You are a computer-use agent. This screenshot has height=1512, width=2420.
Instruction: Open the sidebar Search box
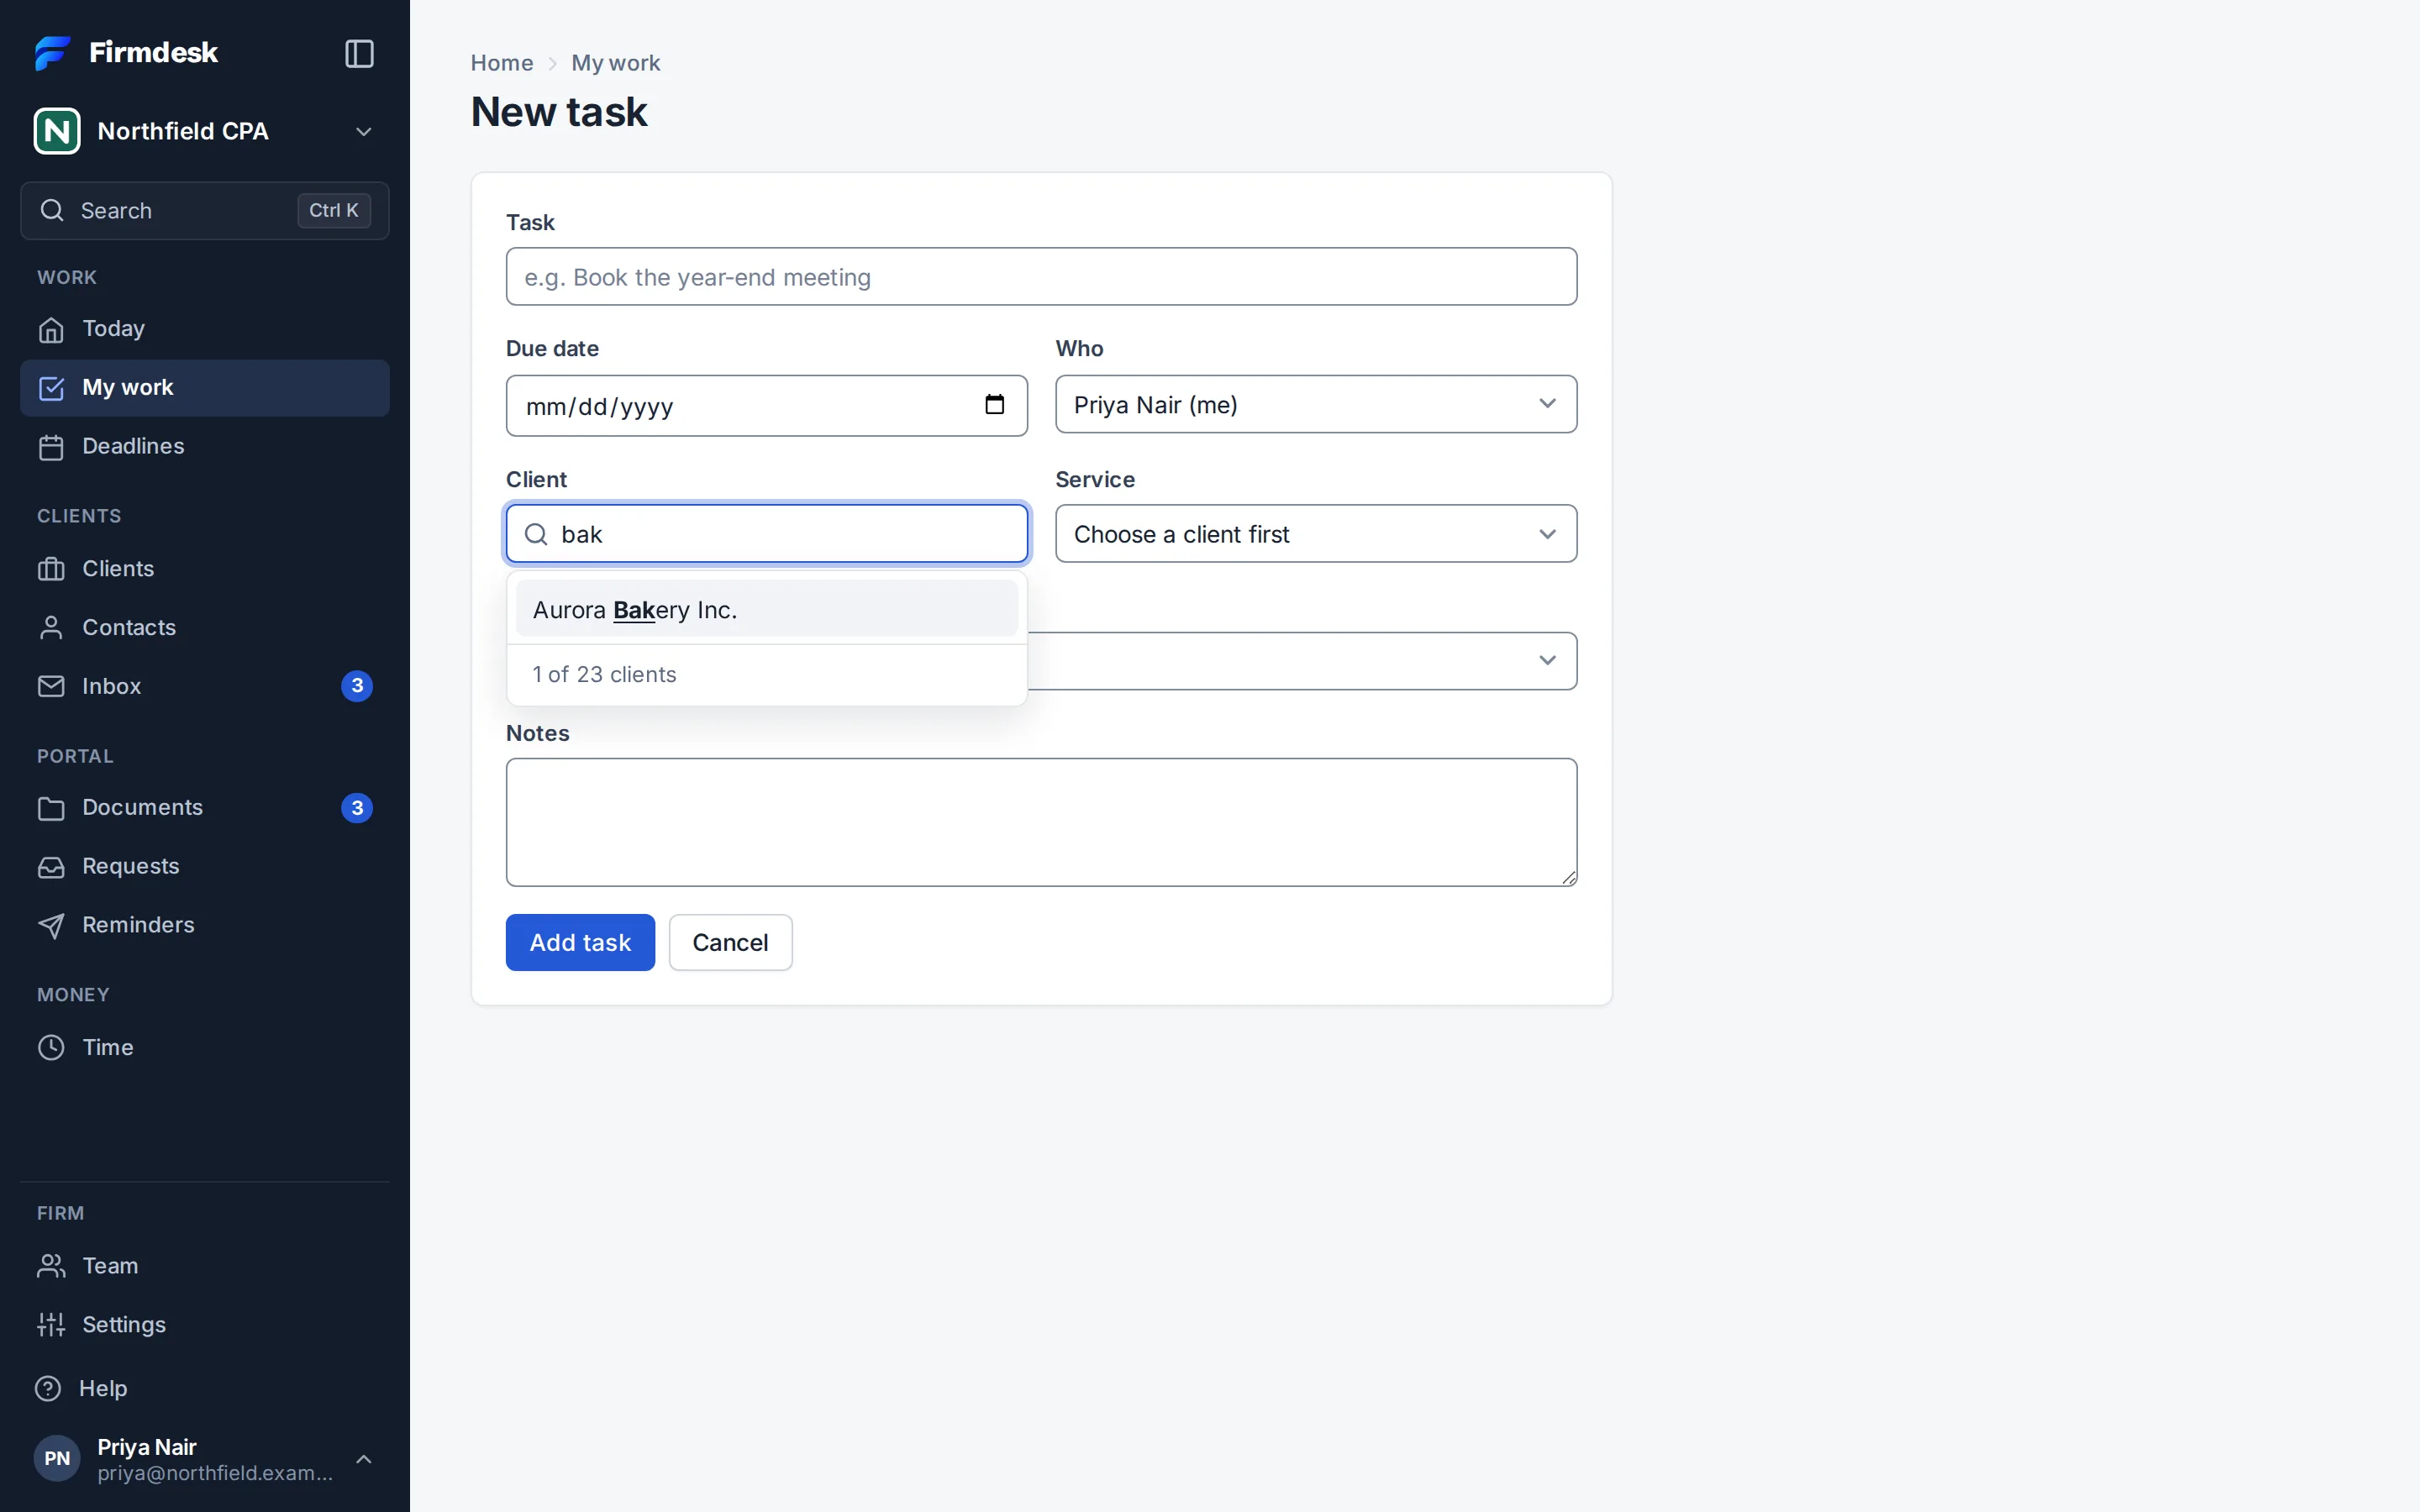tap(204, 211)
